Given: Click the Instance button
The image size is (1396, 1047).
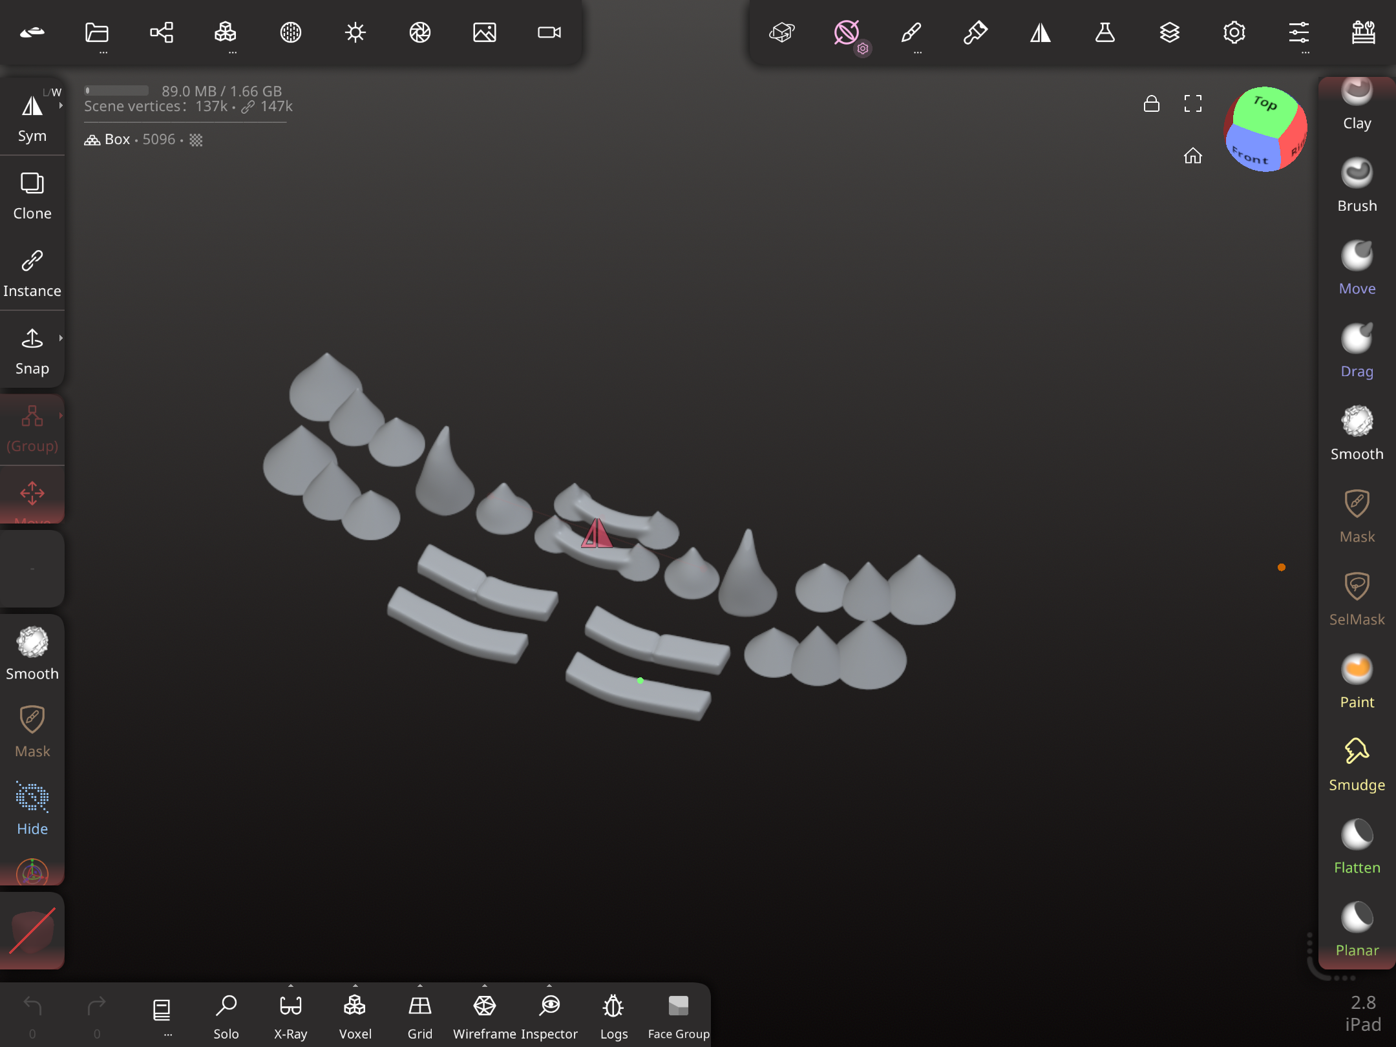Looking at the screenshot, I should tap(32, 273).
